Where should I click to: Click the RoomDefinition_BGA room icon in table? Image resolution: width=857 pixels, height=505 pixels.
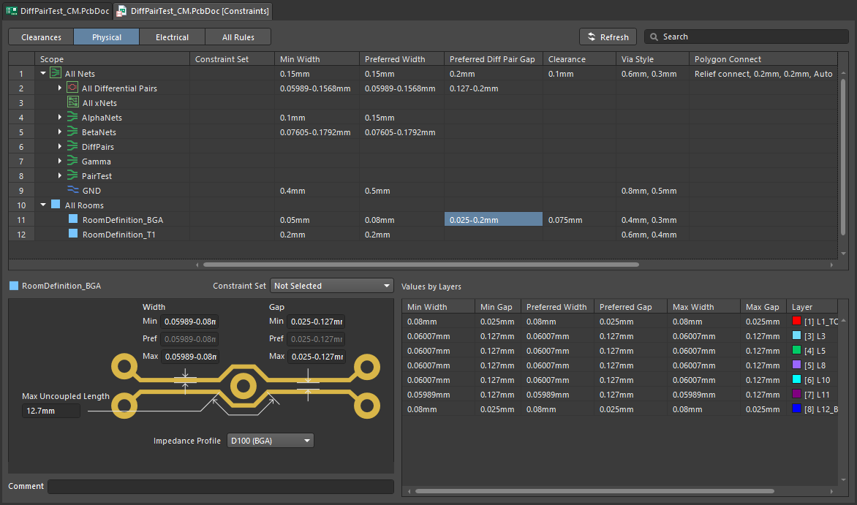coord(72,219)
